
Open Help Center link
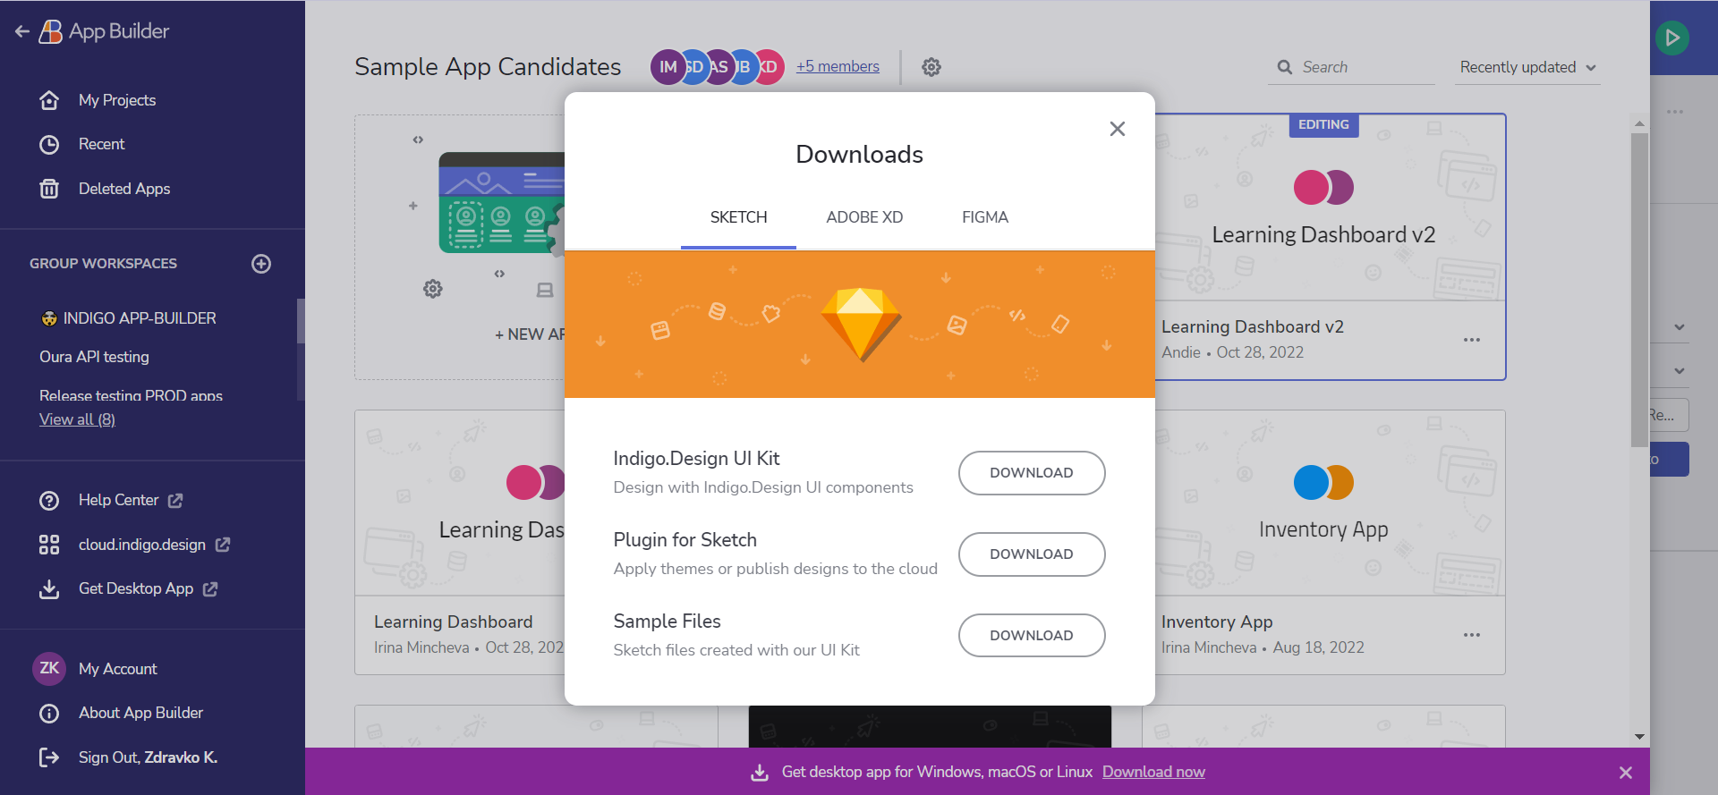(118, 500)
